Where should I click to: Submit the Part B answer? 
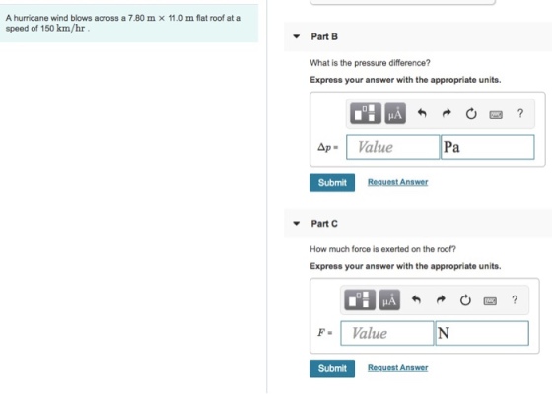[x=332, y=182]
